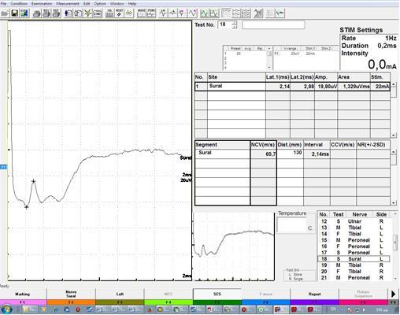Click the STORE waveform toolbar icon

click(151, 13)
